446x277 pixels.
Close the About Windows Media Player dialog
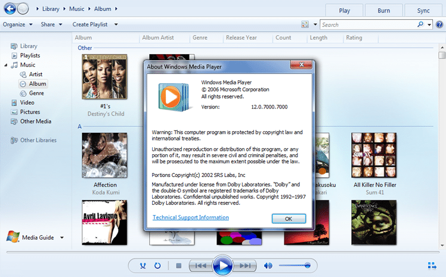(301, 64)
